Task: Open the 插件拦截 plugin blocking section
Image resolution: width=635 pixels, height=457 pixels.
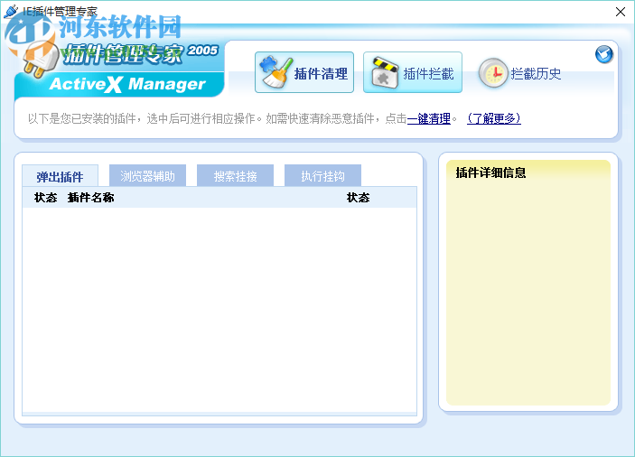Action: (x=412, y=72)
